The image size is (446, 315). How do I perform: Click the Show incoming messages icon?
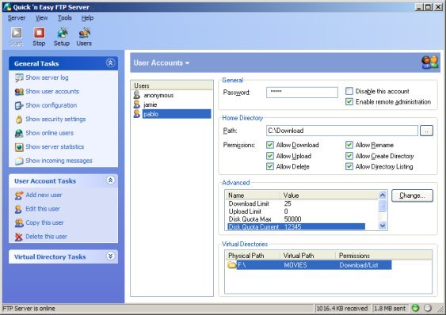pos(19,161)
